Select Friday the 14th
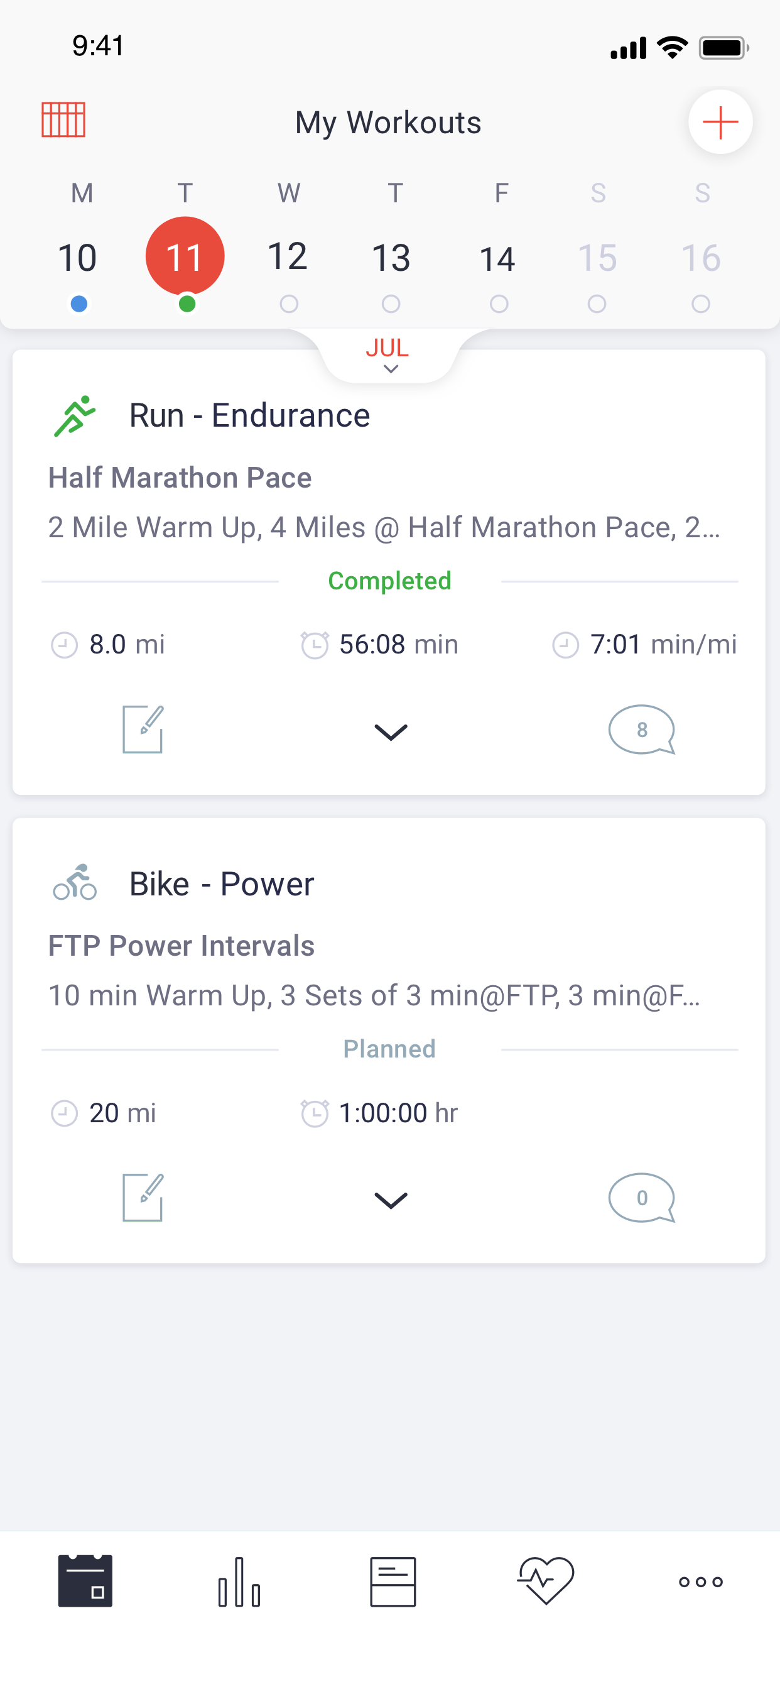 pos(497,259)
